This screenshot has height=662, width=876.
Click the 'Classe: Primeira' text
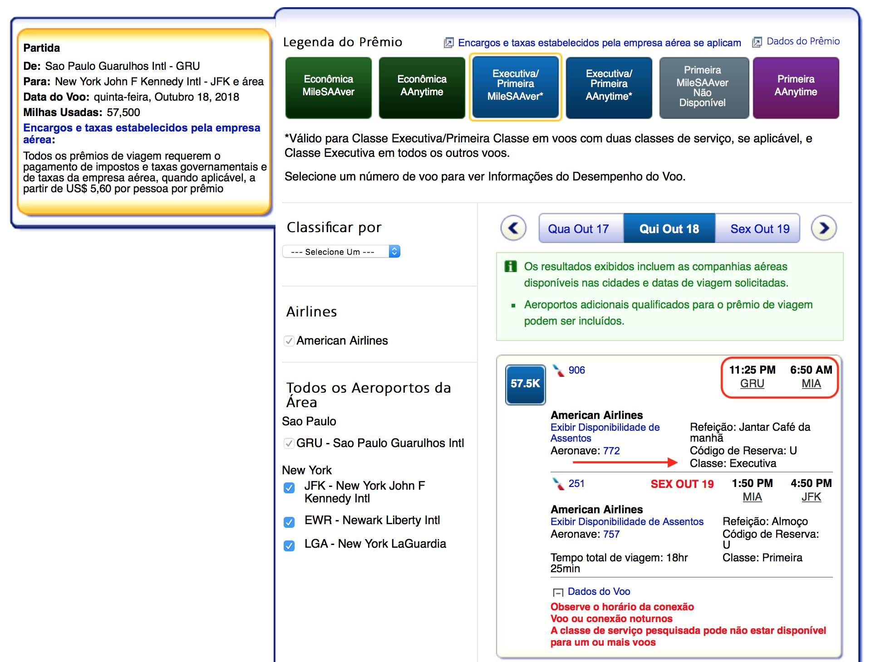tap(763, 558)
